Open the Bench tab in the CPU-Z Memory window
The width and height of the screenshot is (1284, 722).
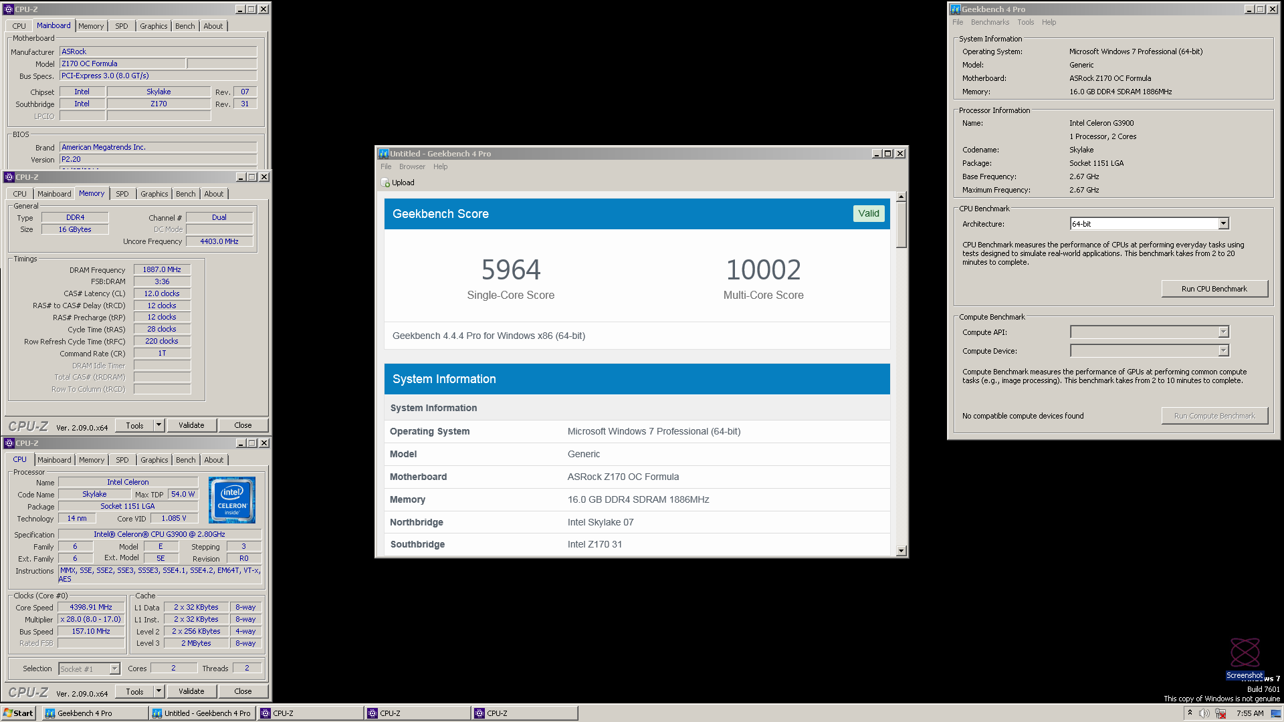click(x=186, y=194)
